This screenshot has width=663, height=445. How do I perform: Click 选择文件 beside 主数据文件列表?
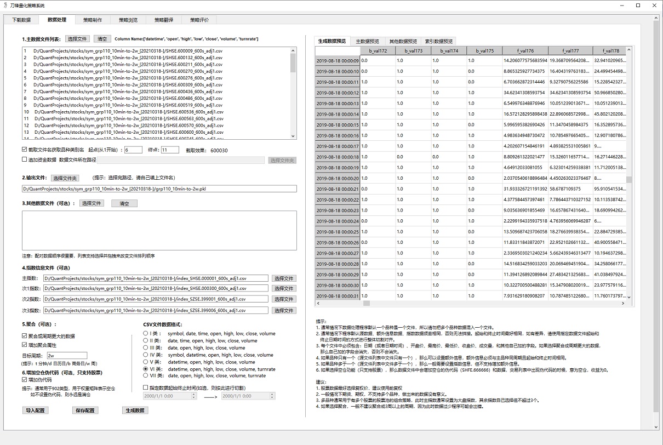[78, 39]
